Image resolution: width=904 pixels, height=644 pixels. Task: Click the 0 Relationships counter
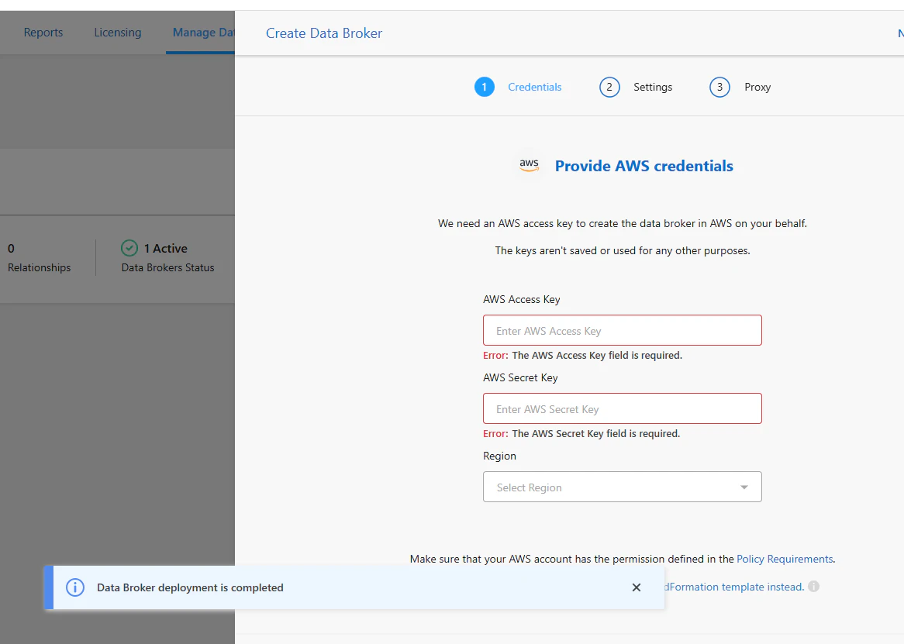pos(40,257)
